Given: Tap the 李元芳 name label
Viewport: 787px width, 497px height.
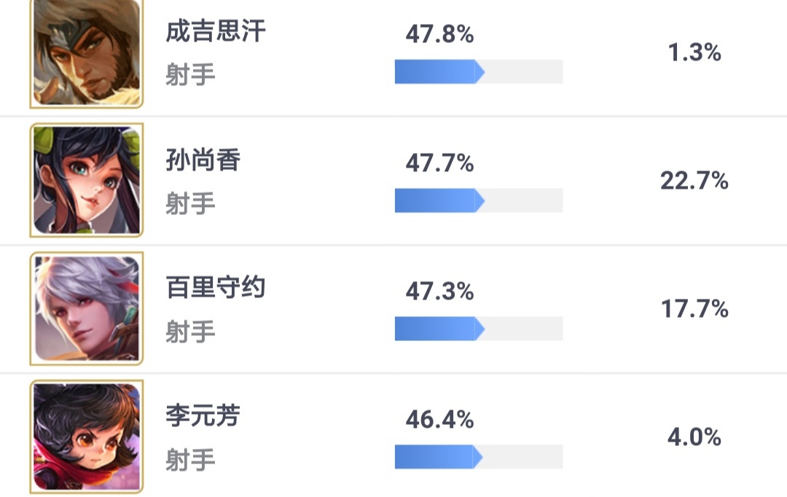Looking at the screenshot, I should (x=203, y=416).
